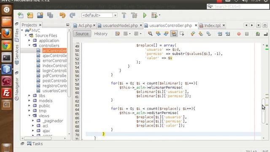Click the Save All toolbar icon

point(50,15)
